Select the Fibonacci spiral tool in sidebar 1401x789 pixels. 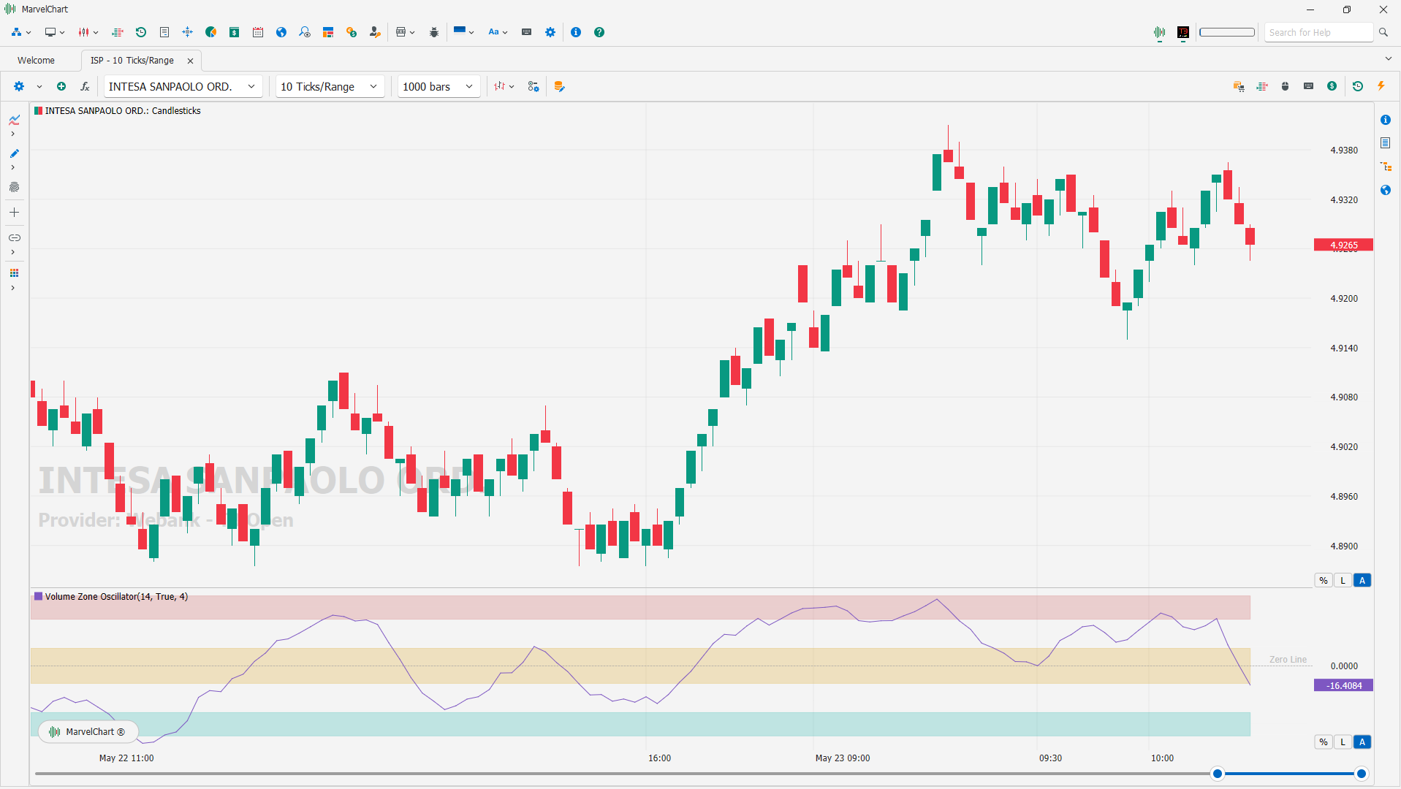coord(14,188)
